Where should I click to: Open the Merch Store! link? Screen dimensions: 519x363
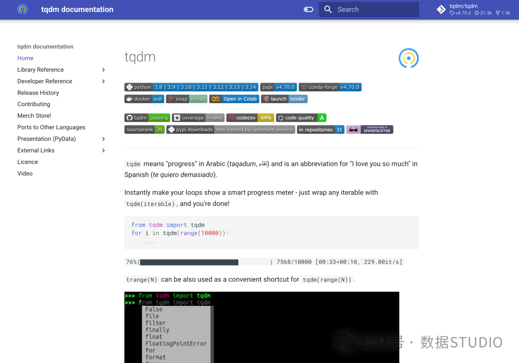pyautogui.click(x=34, y=116)
